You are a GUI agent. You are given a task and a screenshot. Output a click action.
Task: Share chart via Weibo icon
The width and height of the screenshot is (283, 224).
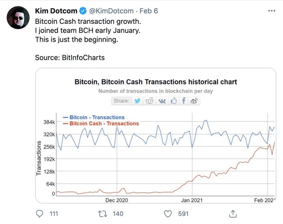click(194, 101)
